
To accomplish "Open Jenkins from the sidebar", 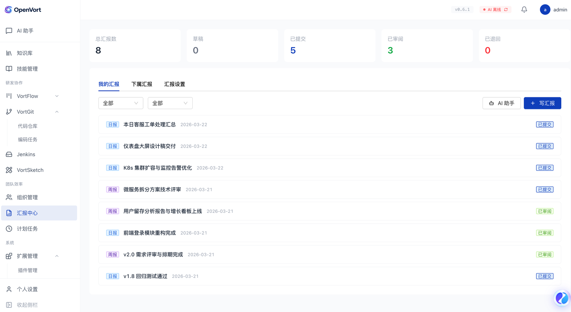I will [26, 154].
